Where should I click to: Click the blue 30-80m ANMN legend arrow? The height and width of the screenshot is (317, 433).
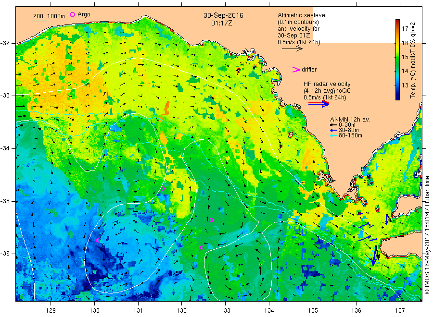(x=333, y=130)
